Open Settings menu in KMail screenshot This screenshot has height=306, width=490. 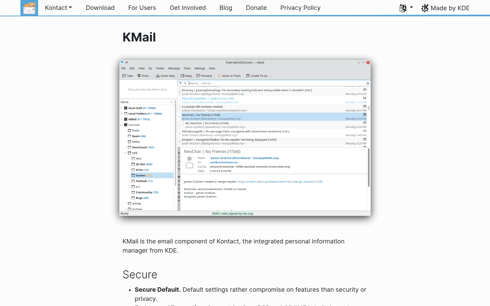coord(200,68)
